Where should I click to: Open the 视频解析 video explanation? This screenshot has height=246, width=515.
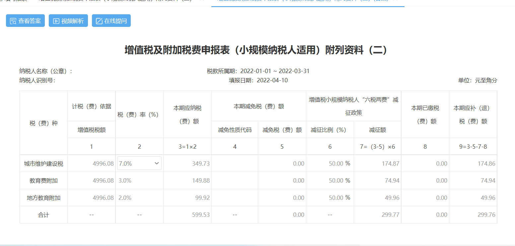tap(68, 21)
